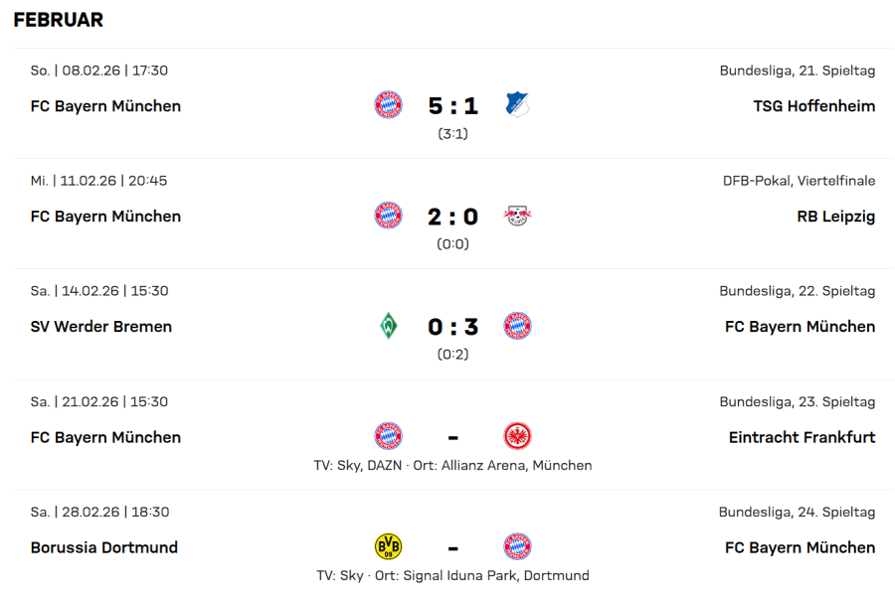Open the 0 : 3 Bremen match score

(452, 327)
